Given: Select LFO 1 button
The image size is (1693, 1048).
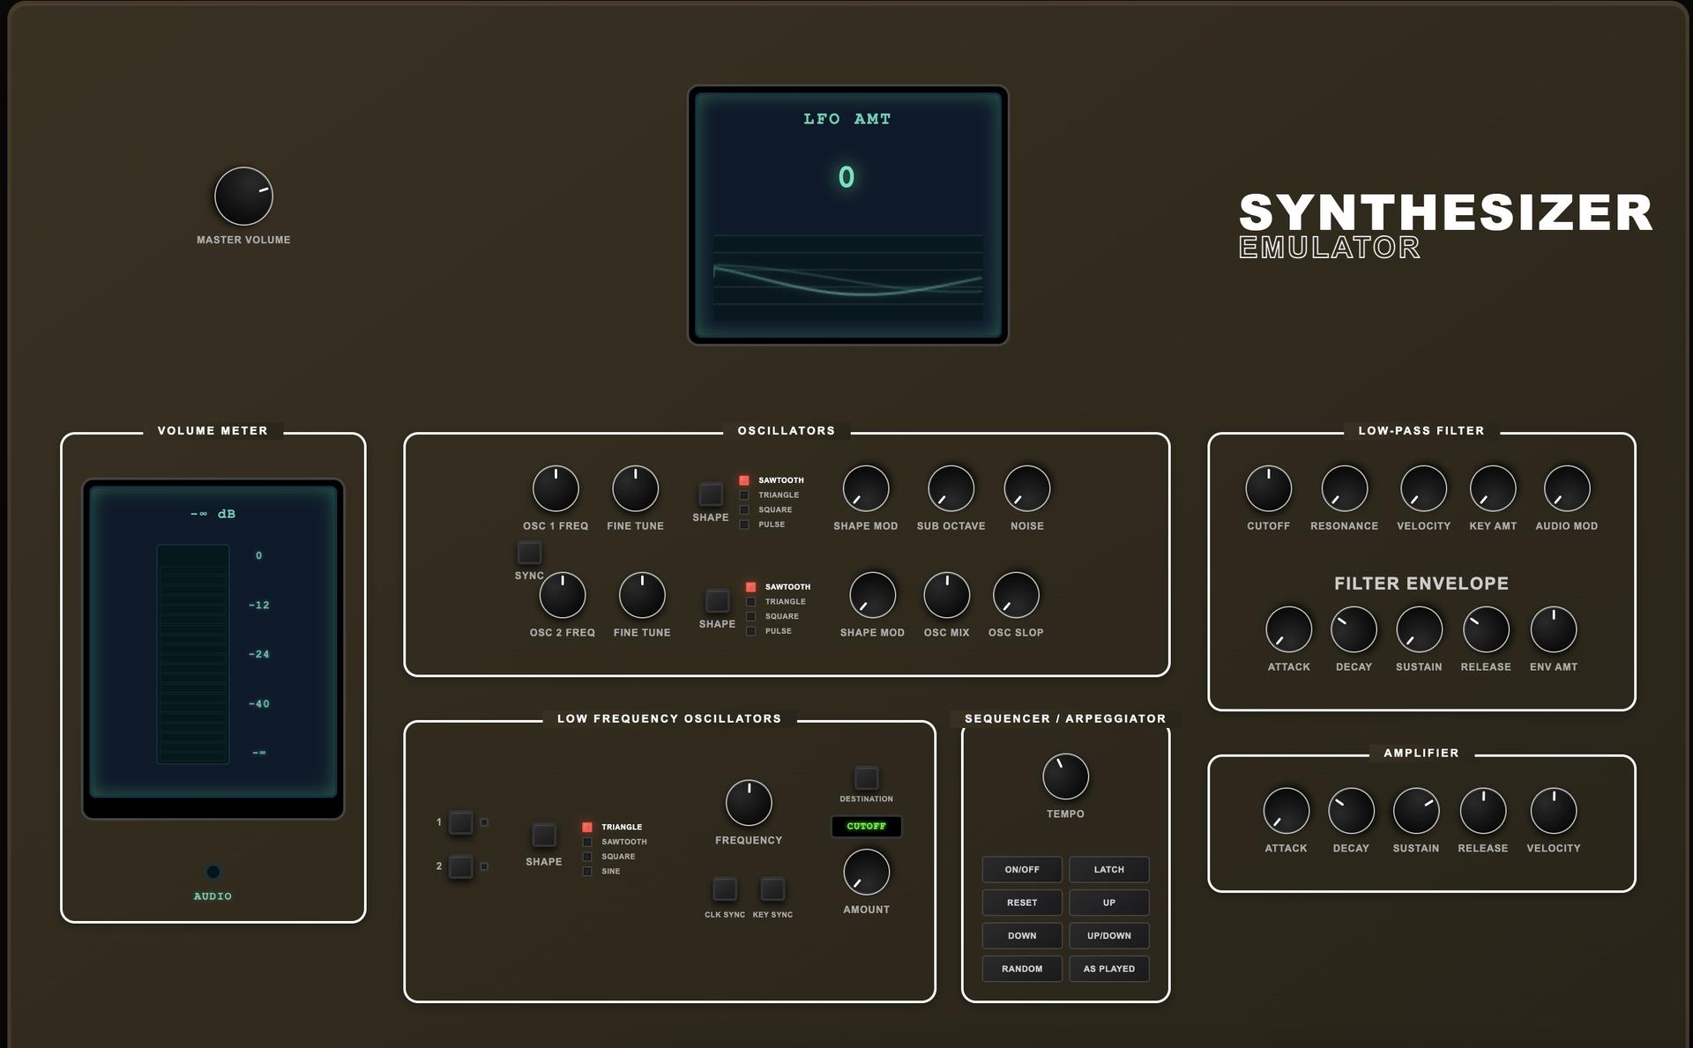Looking at the screenshot, I should pyautogui.click(x=460, y=822).
